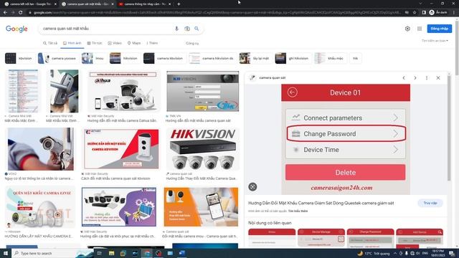
Task: Open Word from the taskbar
Action: [x=181, y=253]
